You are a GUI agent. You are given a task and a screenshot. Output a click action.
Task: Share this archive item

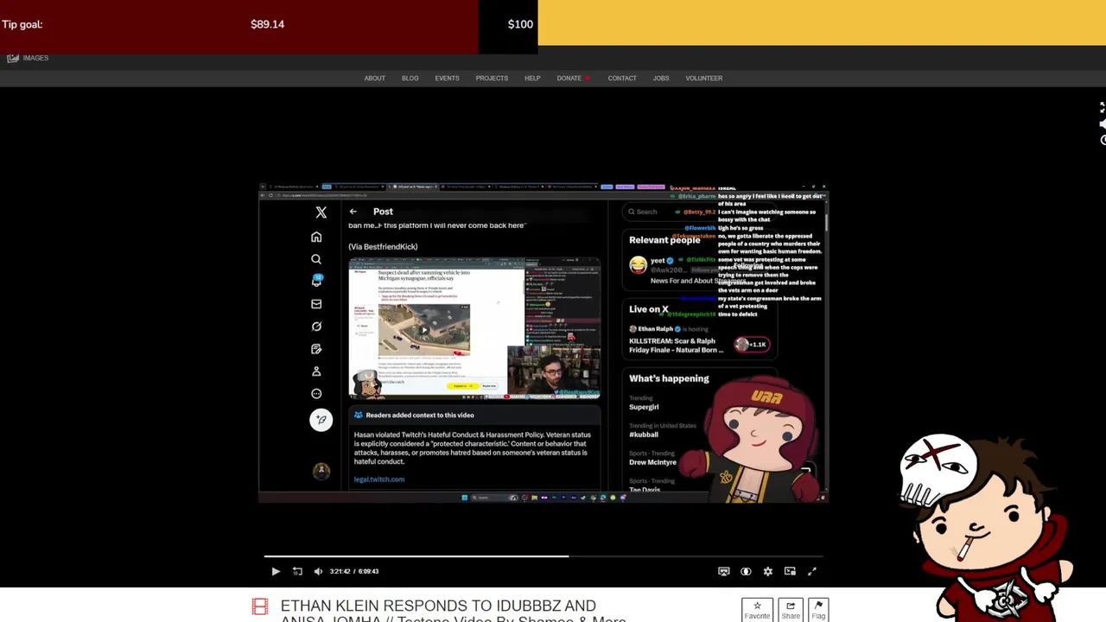(x=791, y=610)
